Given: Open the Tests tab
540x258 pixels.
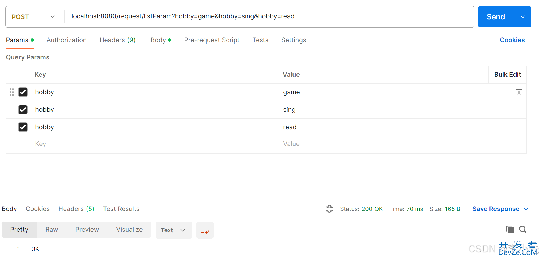Looking at the screenshot, I should [260, 40].
